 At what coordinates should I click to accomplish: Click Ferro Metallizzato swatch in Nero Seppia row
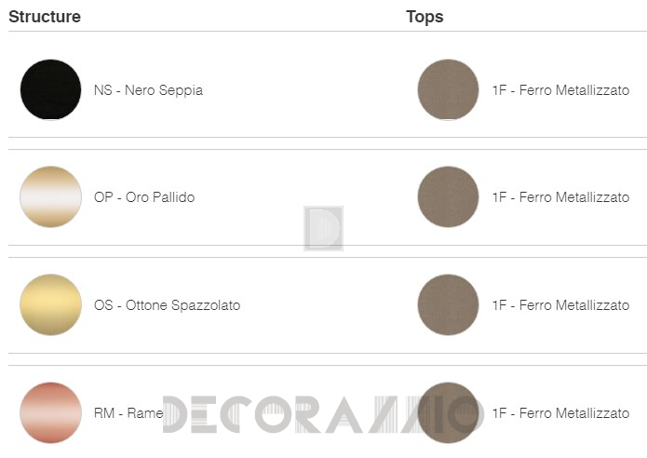click(449, 90)
